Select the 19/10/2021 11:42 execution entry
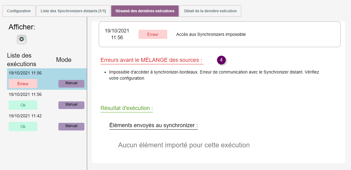 (25, 116)
